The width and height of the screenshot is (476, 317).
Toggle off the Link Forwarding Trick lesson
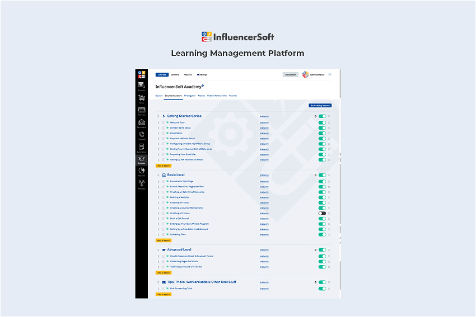[x=322, y=288]
